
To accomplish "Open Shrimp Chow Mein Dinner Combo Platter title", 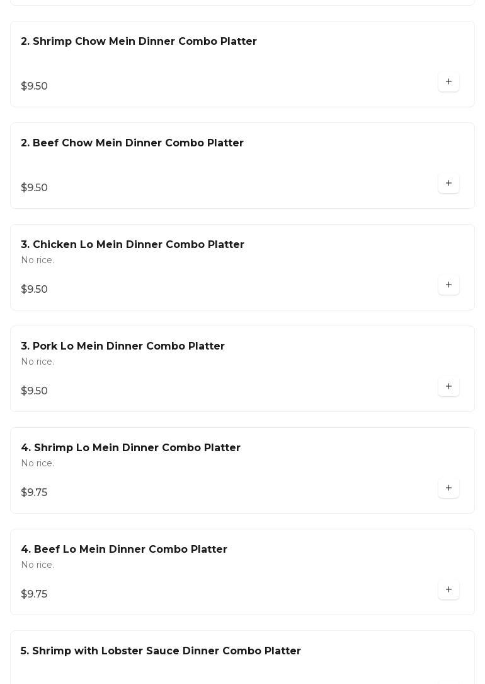I will click(139, 42).
